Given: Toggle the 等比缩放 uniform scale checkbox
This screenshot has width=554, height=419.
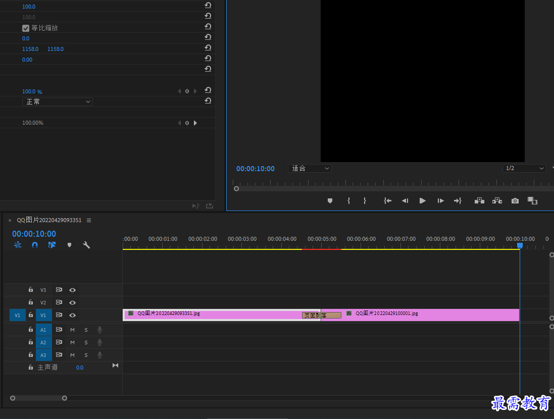Looking at the screenshot, I should point(25,28).
